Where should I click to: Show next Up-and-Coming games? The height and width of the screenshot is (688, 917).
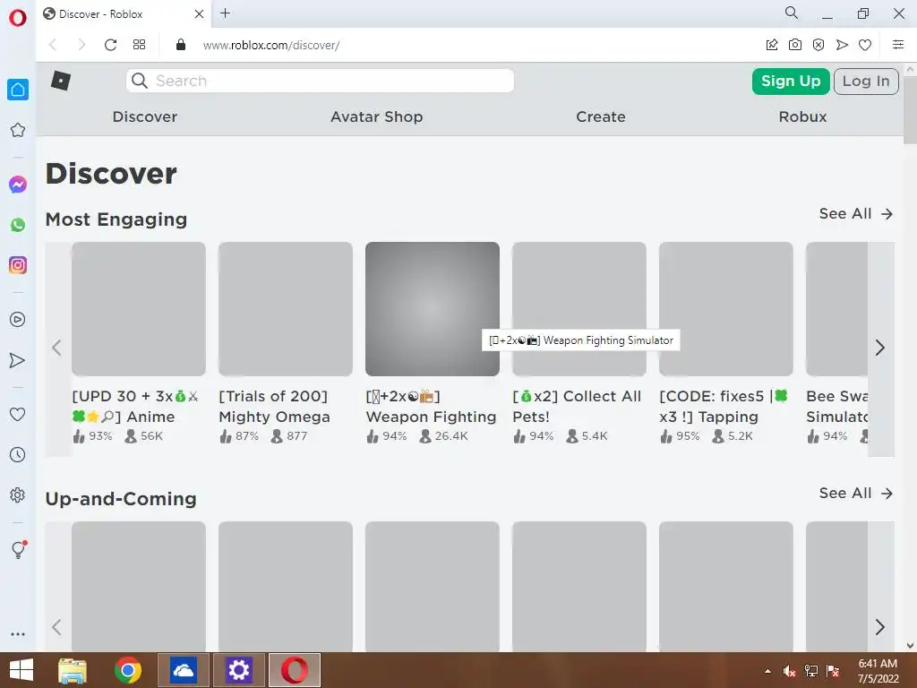(x=881, y=626)
